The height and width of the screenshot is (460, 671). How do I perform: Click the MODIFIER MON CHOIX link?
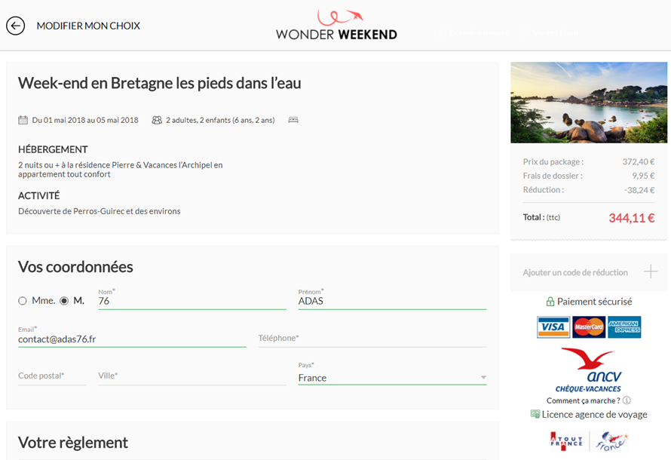point(88,26)
